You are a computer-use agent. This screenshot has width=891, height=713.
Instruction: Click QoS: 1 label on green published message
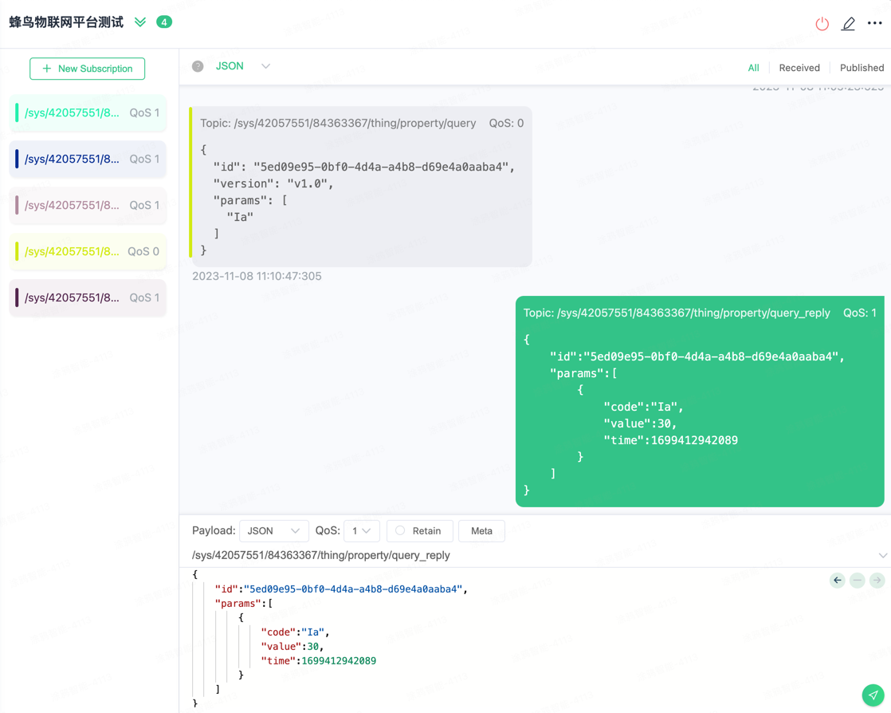click(x=860, y=313)
